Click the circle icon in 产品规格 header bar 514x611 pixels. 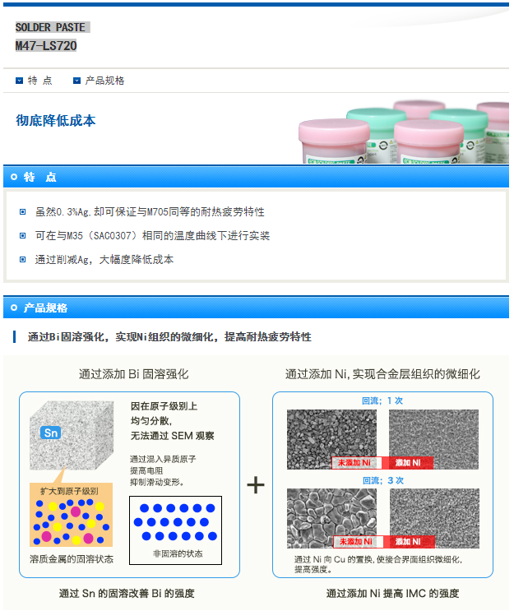click(x=14, y=308)
